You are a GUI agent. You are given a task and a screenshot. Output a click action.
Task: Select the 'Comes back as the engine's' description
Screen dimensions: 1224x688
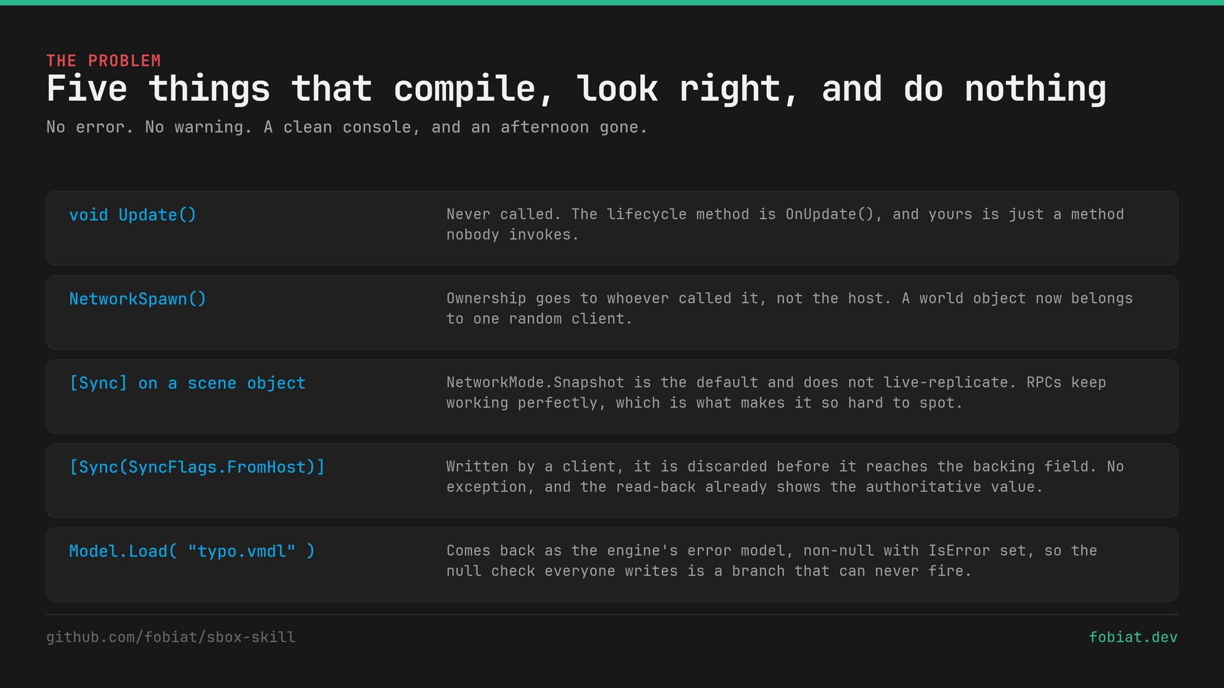tap(772, 561)
